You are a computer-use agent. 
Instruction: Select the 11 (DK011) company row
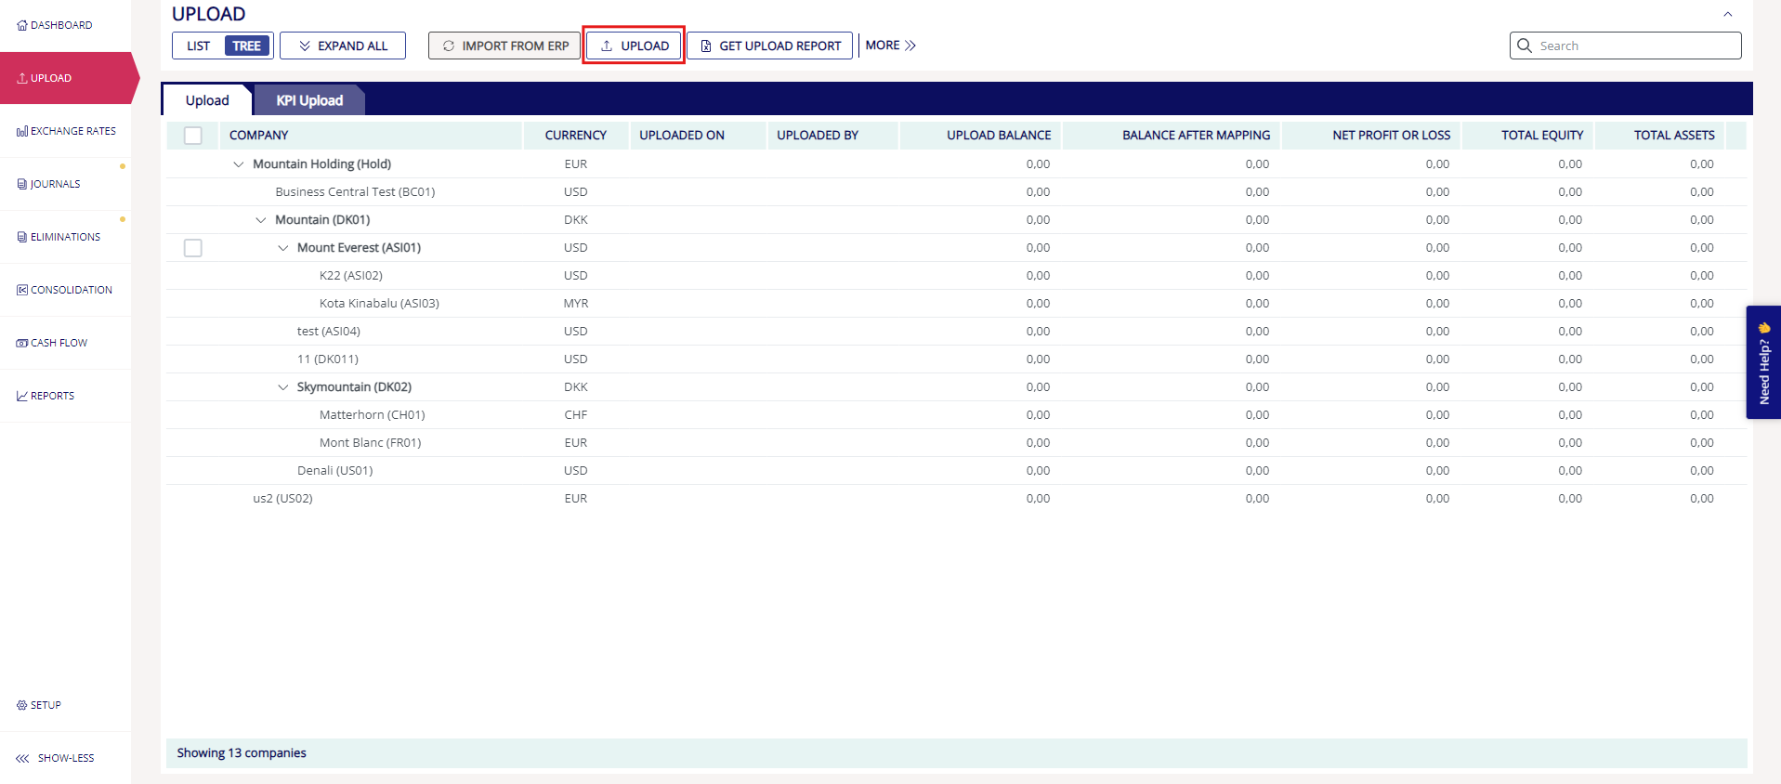(956, 359)
